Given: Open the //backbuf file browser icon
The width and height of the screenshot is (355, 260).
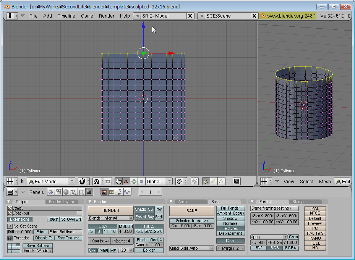Looking at the screenshot, I should point(10,213).
